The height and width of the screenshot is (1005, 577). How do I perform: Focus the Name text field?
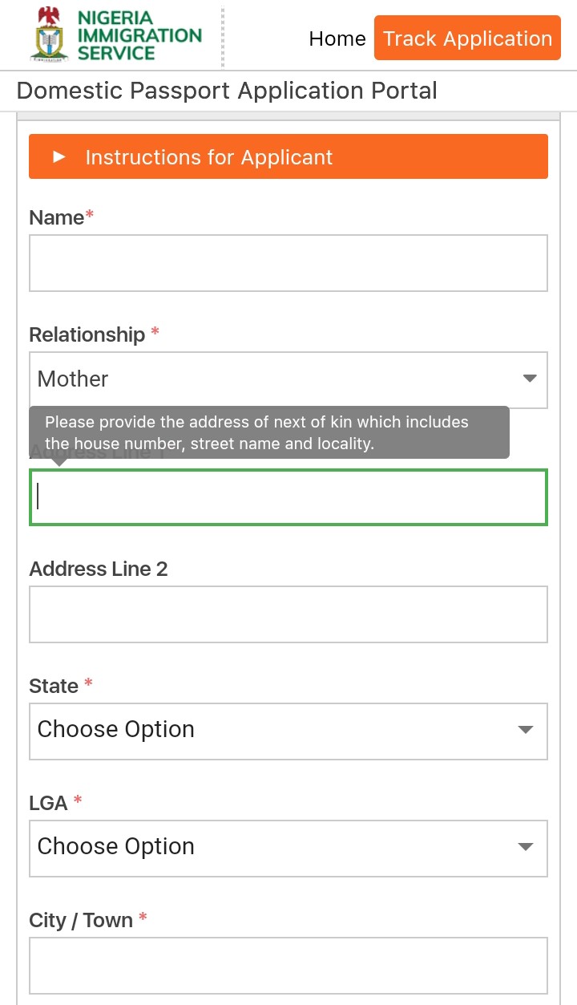click(x=288, y=263)
